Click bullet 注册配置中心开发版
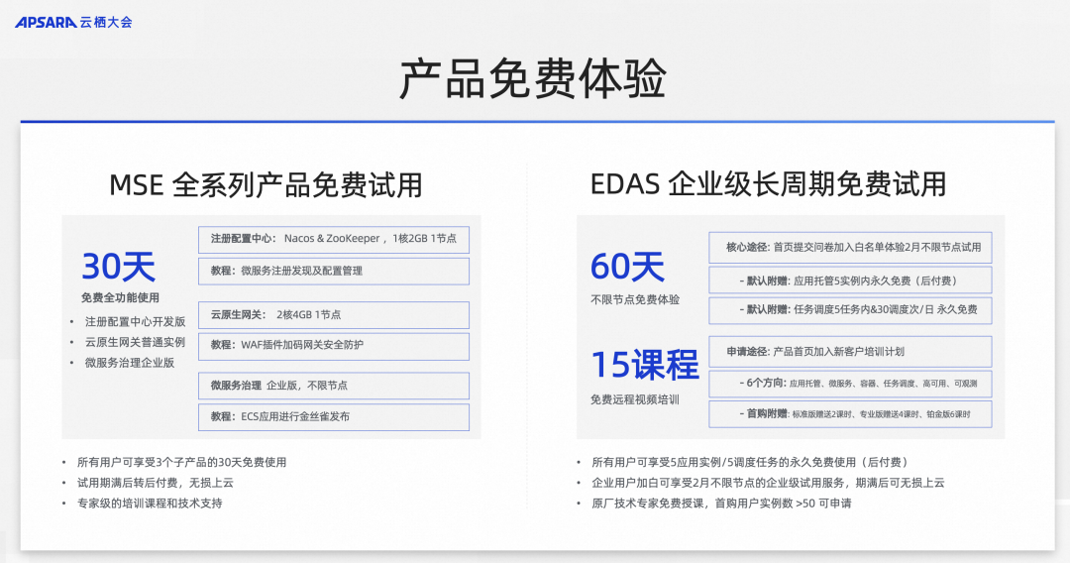1070x563 pixels. click(135, 321)
